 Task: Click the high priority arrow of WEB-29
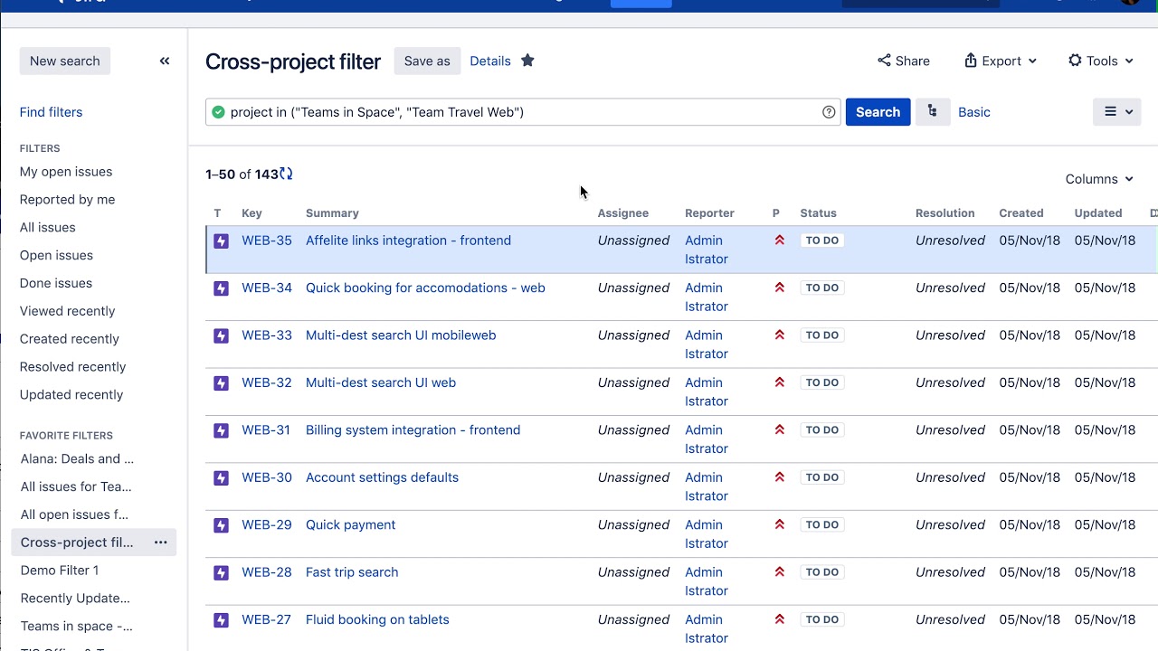coord(779,524)
